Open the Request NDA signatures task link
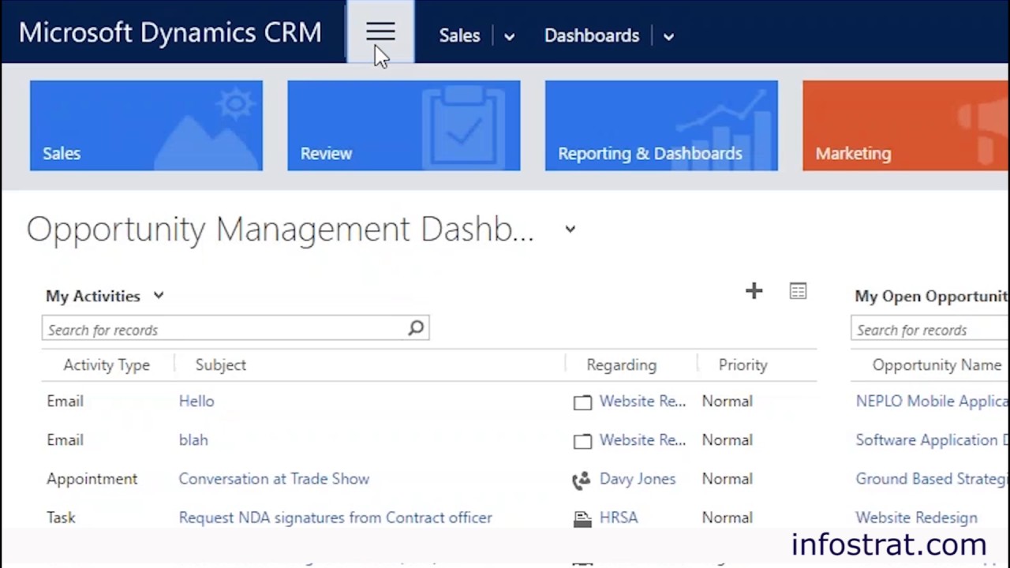 coord(335,518)
